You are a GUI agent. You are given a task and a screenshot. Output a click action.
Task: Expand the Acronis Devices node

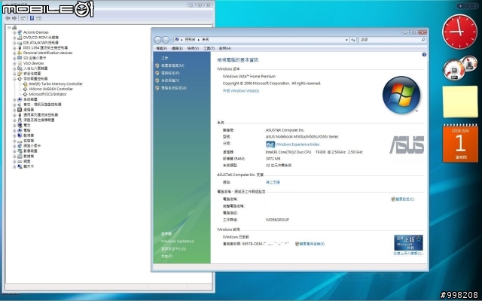pos(14,32)
